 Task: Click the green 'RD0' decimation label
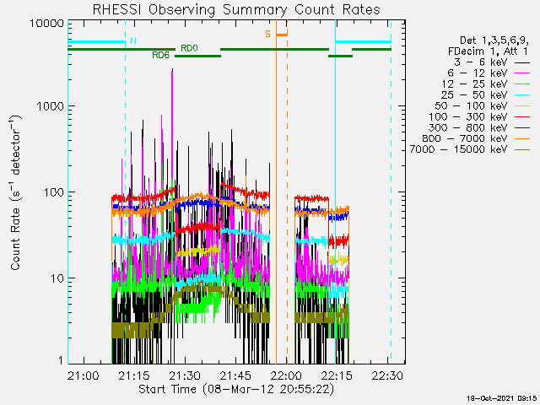(189, 48)
